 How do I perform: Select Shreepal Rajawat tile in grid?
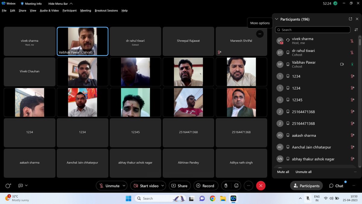[188, 41]
